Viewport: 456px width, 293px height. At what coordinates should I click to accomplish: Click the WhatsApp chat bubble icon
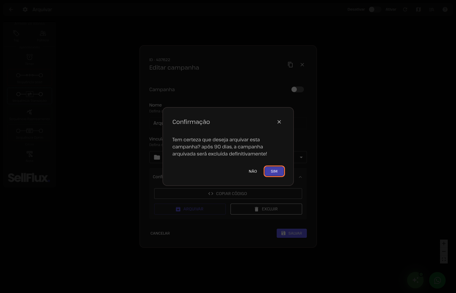tap(437, 280)
